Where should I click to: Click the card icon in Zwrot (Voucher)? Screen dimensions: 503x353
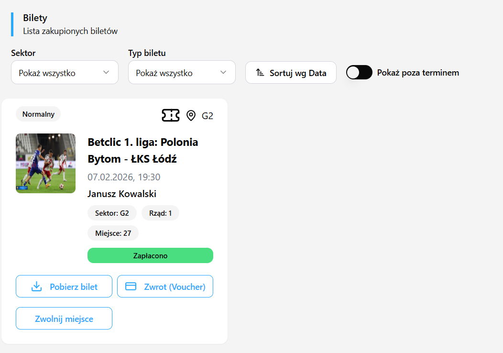tap(131, 286)
